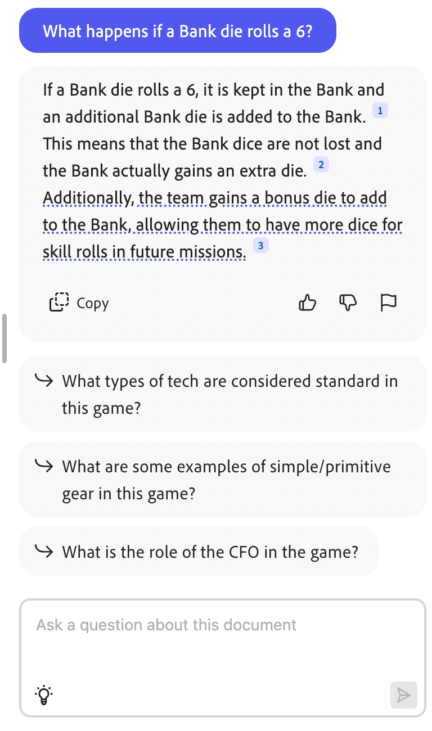Click the flag report icon

(x=389, y=303)
